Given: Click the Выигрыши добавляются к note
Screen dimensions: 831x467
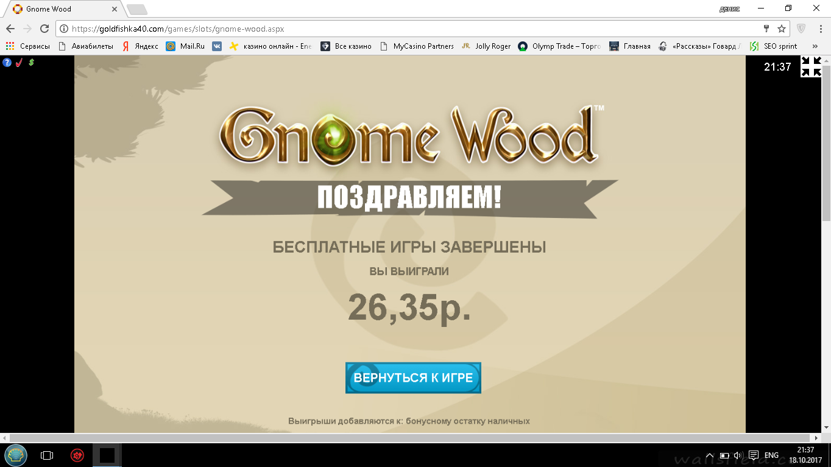Looking at the screenshot, I should tap(409, 421).
